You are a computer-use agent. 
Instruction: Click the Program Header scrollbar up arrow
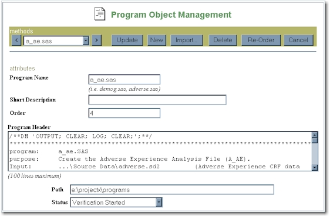315,135
